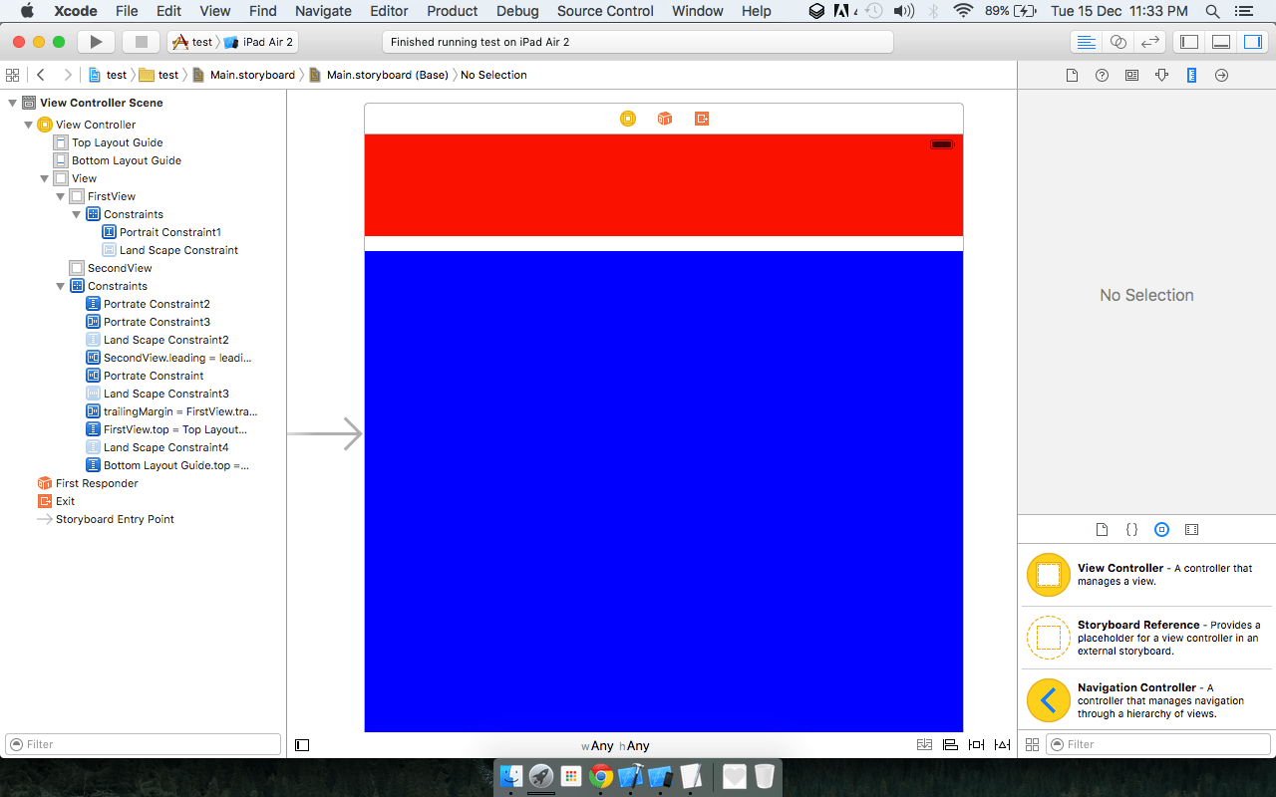Open Spotlight search in menu bar
The image size is (1276, 797).
(1212, 11)
